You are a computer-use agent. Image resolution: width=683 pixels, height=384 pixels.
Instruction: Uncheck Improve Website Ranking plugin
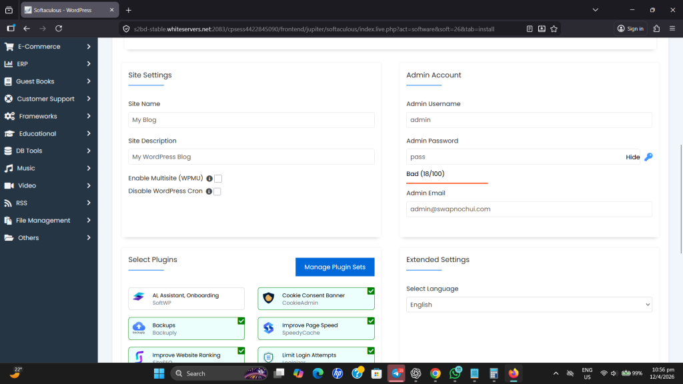(241, 351)
